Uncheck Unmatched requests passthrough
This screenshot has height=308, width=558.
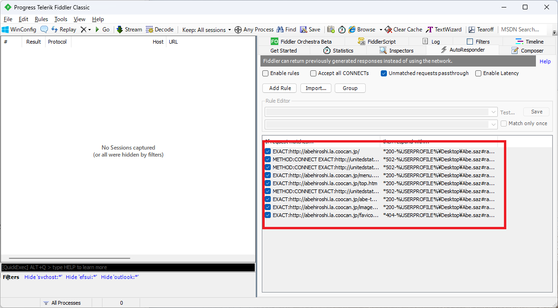[x=384, y=74]
